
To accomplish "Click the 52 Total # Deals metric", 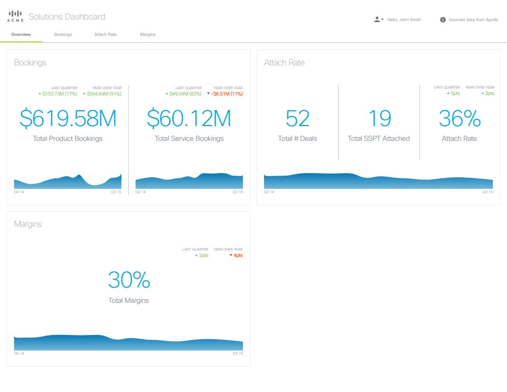I will 297,119.
